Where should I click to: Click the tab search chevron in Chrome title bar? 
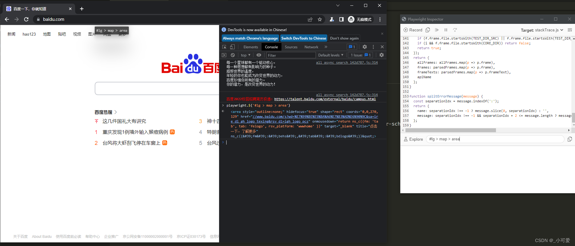(338, 5)
